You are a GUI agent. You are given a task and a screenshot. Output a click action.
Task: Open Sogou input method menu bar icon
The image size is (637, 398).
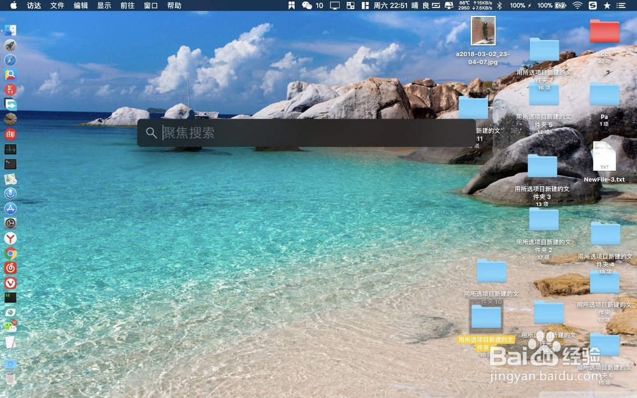(592, 5)
